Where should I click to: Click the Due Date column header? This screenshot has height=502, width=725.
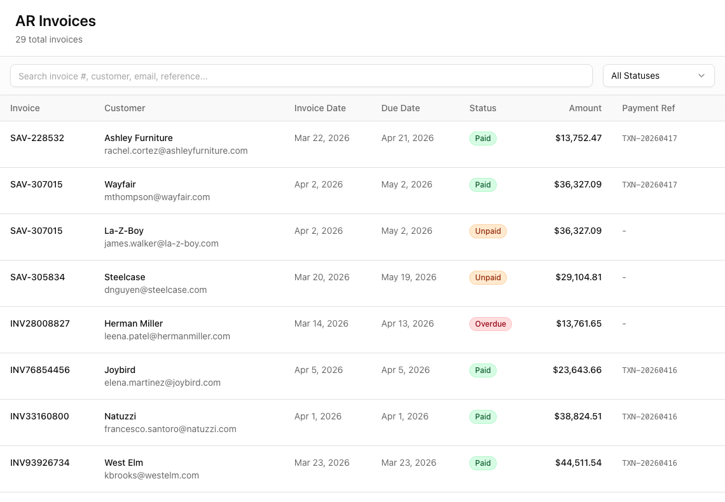point(401,108)
